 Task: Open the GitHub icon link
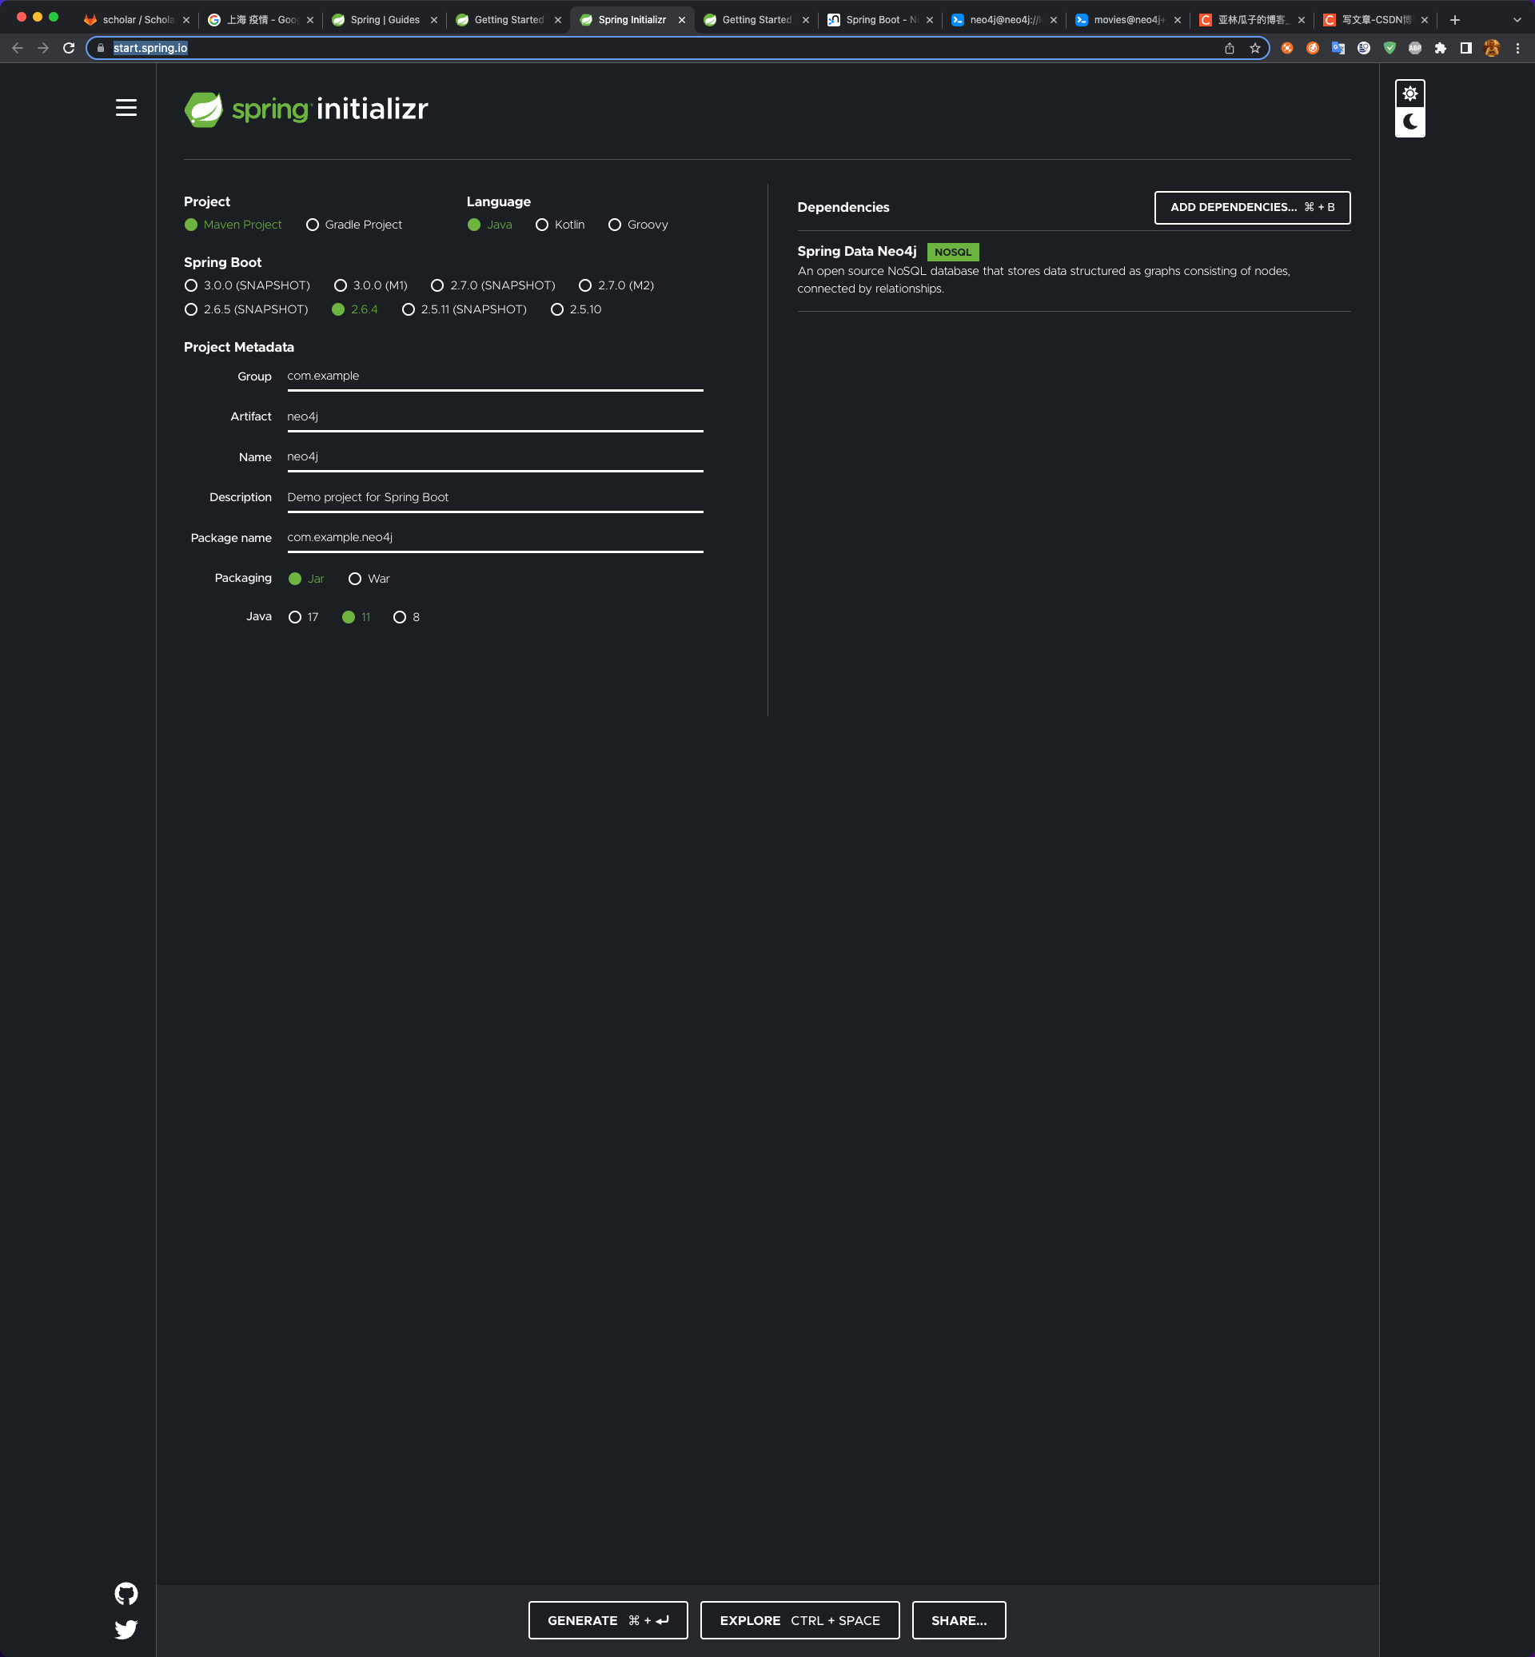(126, 1593)
